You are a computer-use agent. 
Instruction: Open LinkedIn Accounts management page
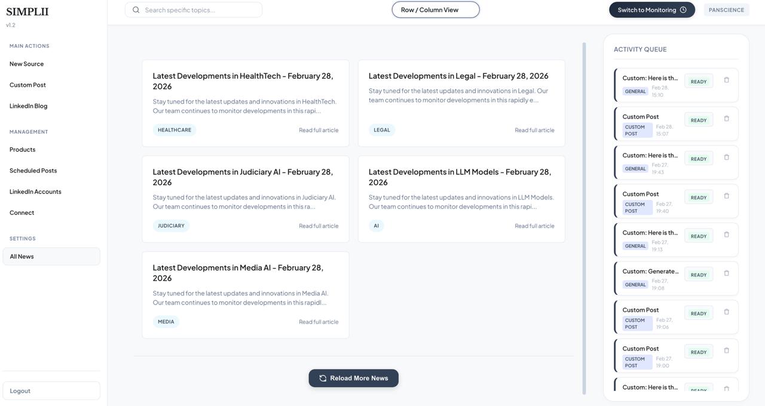pos(35,192)
